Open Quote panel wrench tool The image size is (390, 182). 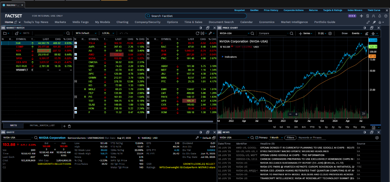[x=197, y=138]
